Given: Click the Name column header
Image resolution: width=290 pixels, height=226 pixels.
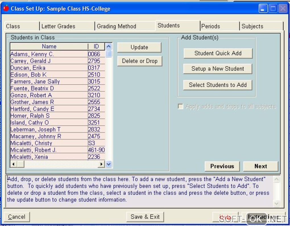Looking at the screenshot, I should click(x=49, y=46).
